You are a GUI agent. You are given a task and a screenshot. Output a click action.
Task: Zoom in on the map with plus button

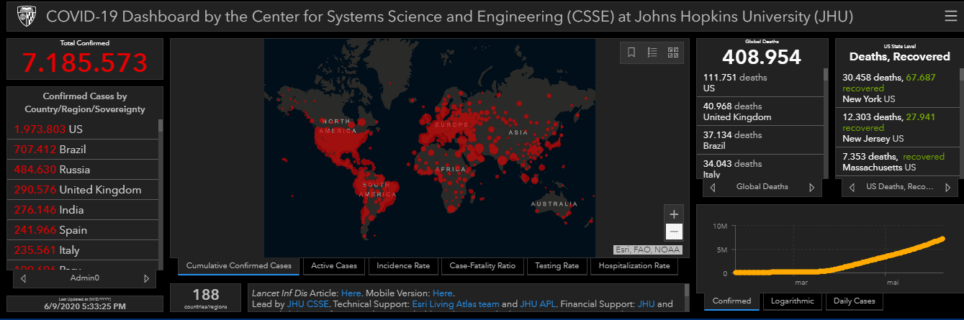tap(674, 214)
